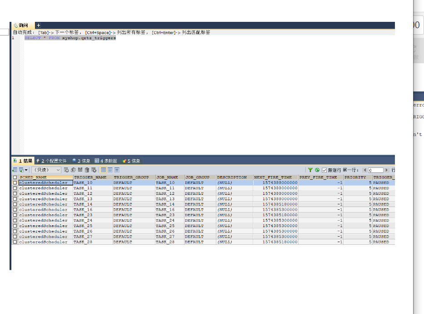
Task: Select clusteredScheduler cell in TASK_10 row
Action: click(46, 183)
